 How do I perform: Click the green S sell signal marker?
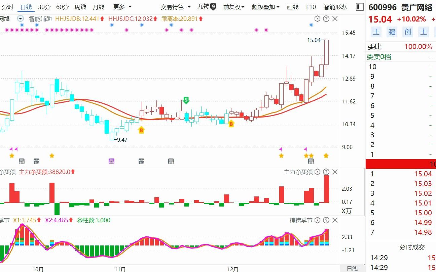pyautogui.click(x=186, y=100)
